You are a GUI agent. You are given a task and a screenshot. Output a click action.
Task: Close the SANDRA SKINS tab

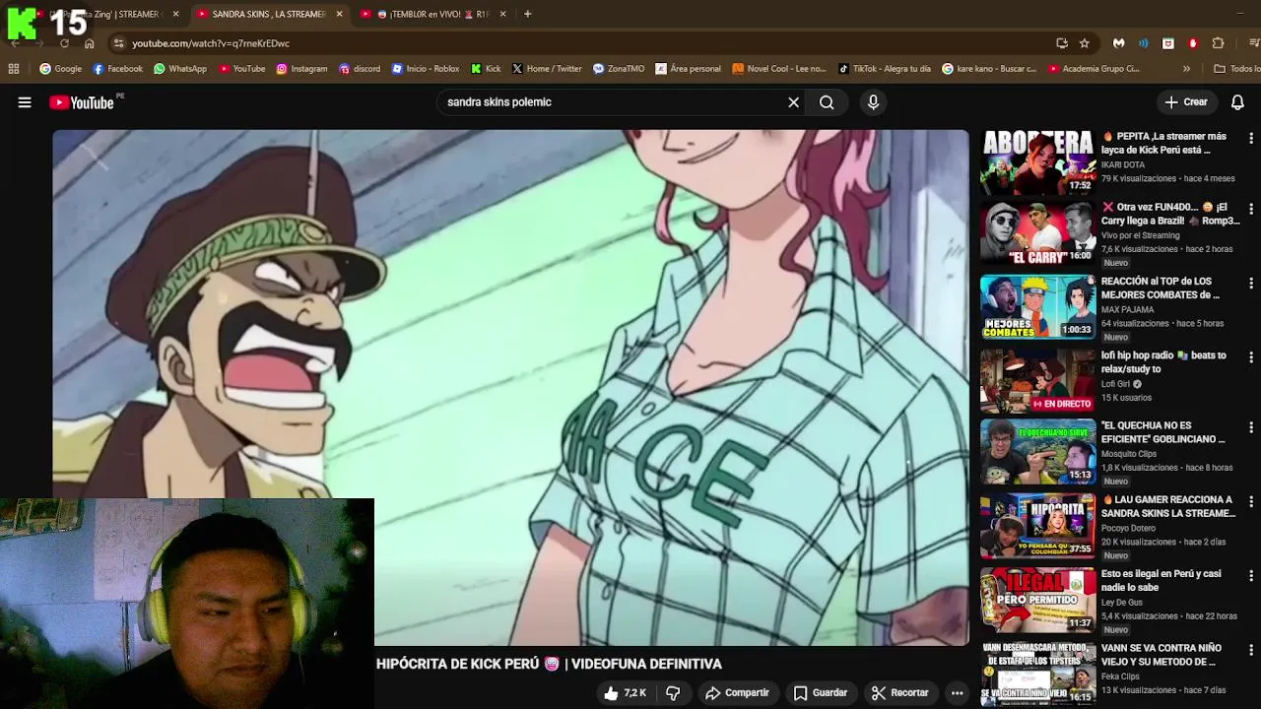339,14
